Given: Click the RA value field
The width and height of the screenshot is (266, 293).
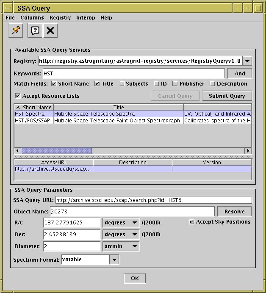Looking at the screenshot, I should [72, 223].
